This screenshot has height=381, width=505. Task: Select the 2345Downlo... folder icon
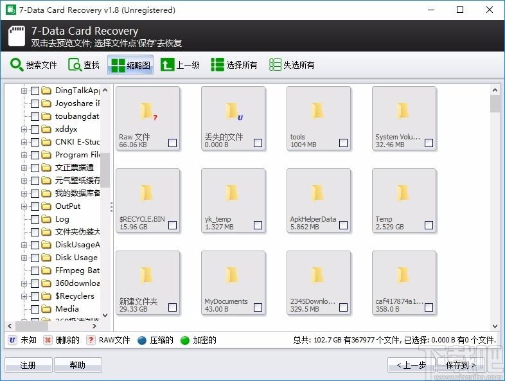[318, 275]
